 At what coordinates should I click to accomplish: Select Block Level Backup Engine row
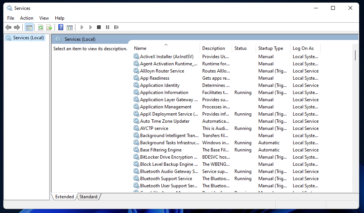[226, 164]
